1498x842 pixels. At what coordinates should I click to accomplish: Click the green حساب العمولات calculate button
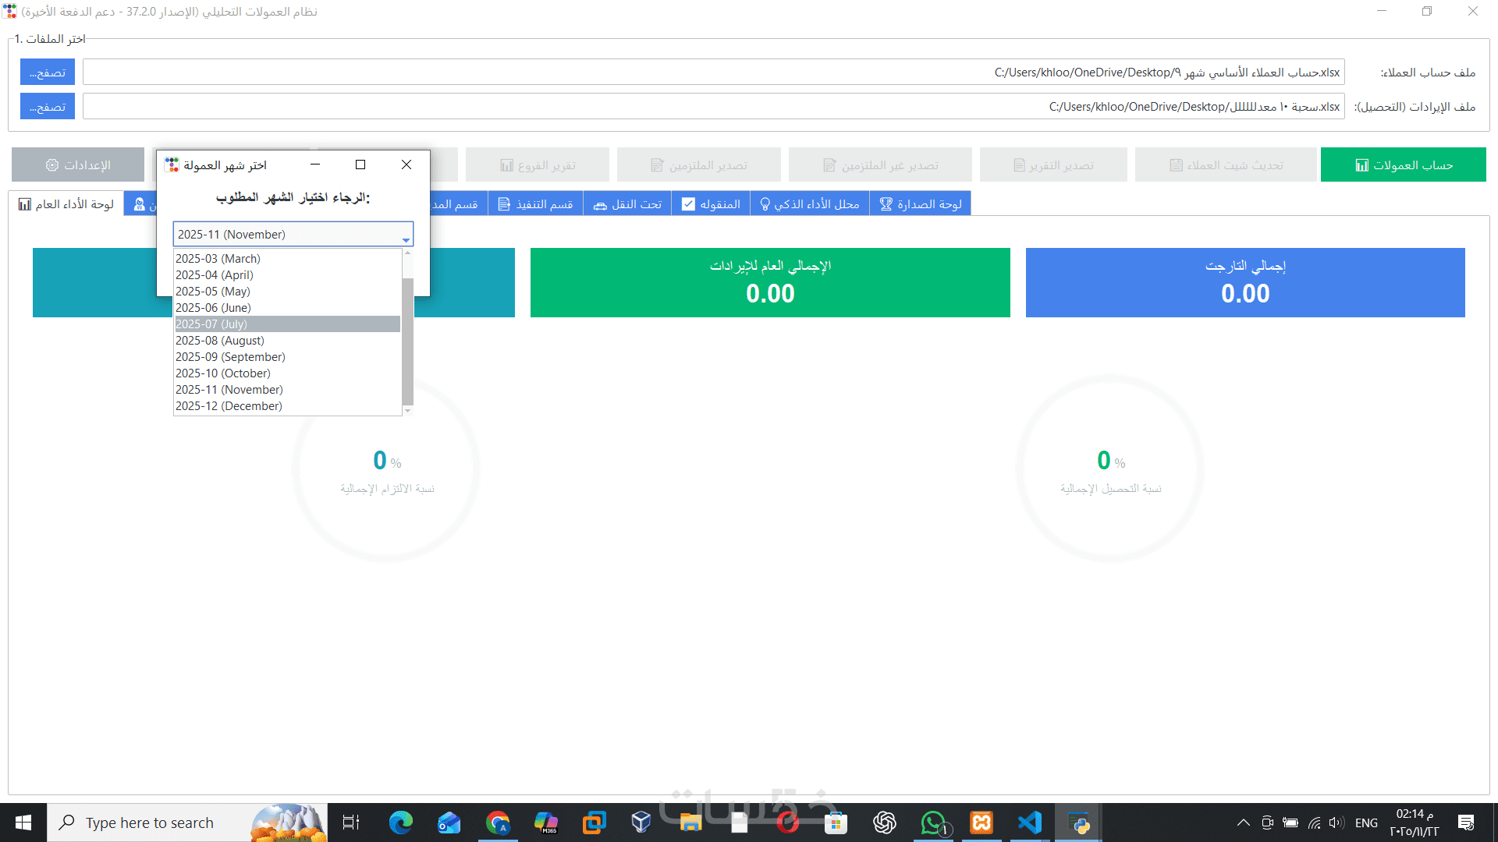click(1403, 165)
